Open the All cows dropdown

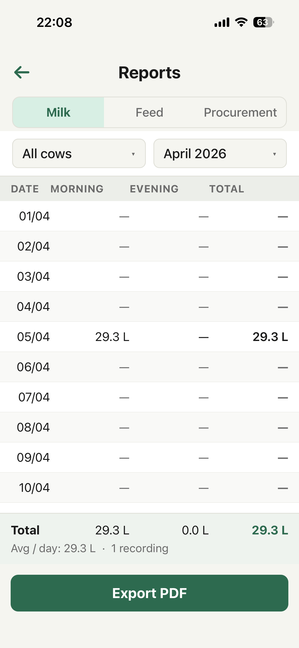click(79, 154)
